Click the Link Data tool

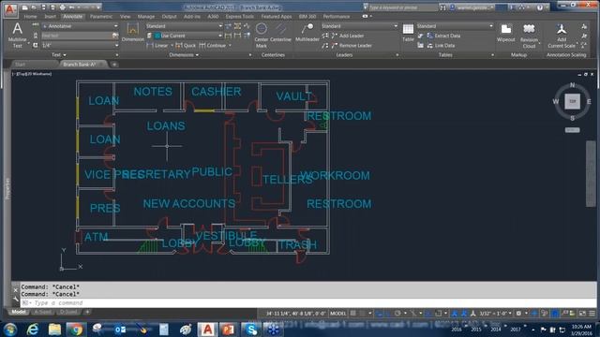tap(441, 46)
